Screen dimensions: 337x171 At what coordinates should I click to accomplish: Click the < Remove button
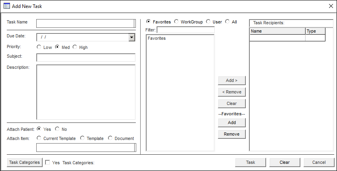[x=232, y=92]
